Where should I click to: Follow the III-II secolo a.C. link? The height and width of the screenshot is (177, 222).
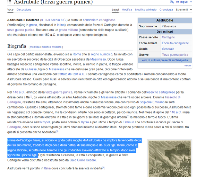pos(55,20)
